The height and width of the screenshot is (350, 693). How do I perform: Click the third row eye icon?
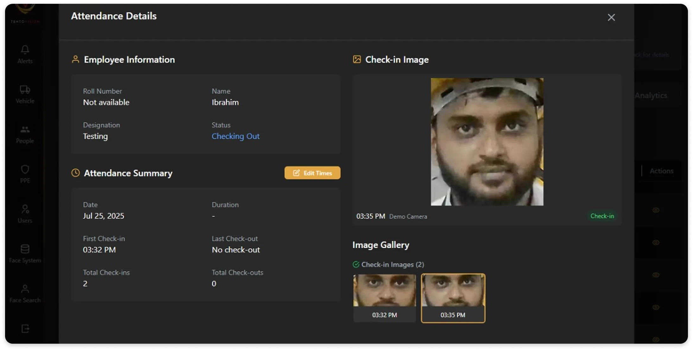tap(656, 275)
